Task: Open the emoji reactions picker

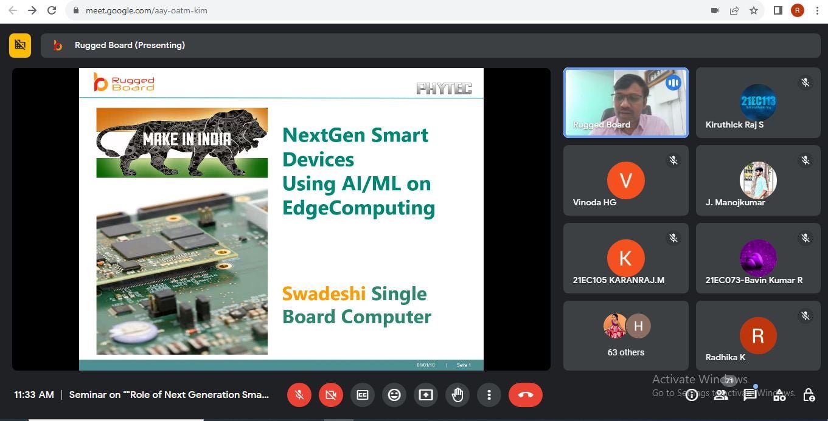Action: (x=394, y=395)
